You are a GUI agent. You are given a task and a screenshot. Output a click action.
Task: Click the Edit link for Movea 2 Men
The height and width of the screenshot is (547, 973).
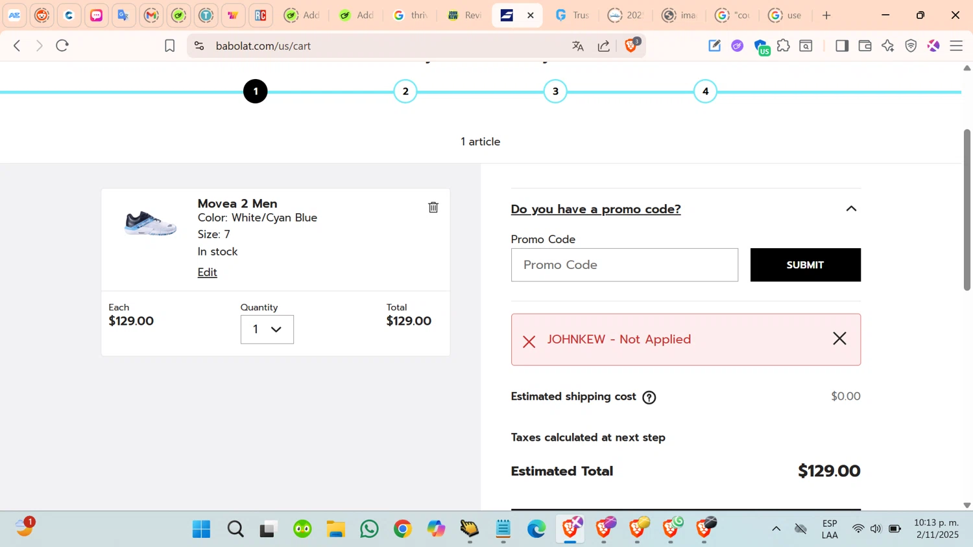tap(208, 272)
